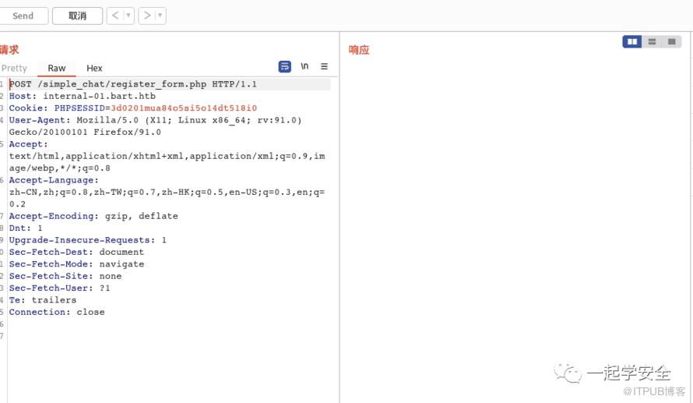Viewport: 693px width, 403px height.
Task: Click the Send button
Action: (x=23, y=16)
